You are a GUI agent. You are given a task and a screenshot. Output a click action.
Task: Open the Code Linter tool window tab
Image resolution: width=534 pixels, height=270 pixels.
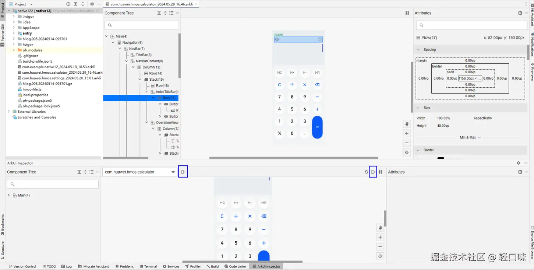(x=235, y=266)
